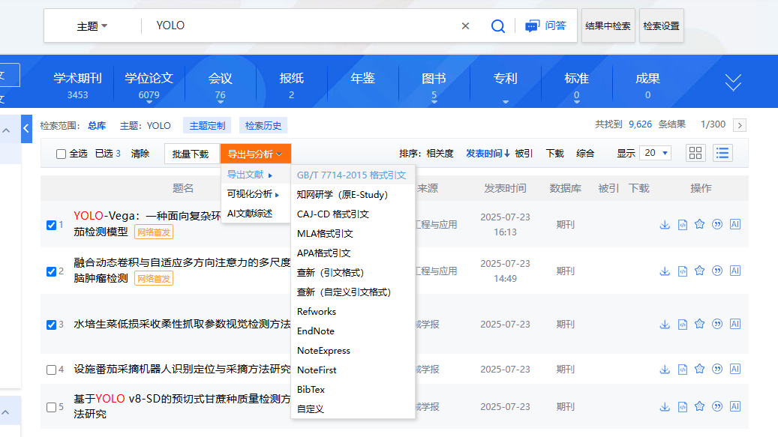Download the first YOLO-Vega paper via download icon
Image resolution: width=778 pixels, height=437 pixels.
[665, 224]
